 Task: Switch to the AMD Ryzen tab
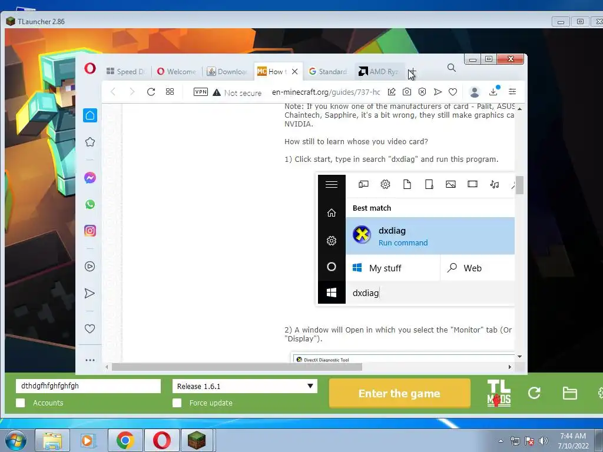coord(379,71)
